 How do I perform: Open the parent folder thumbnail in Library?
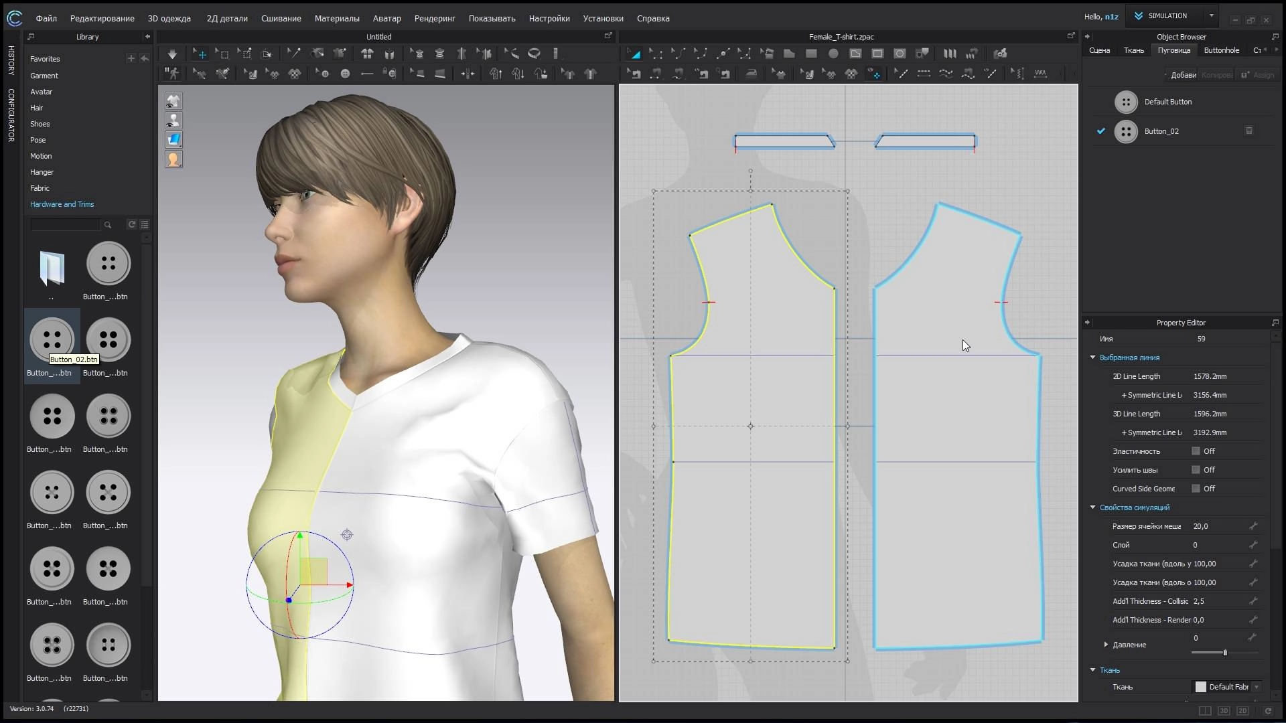tap(52, 268)
